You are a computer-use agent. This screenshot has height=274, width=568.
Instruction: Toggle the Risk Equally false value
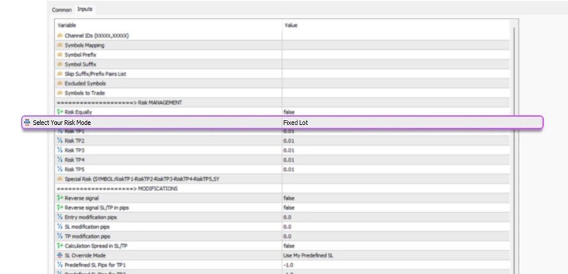click(289, 112)
